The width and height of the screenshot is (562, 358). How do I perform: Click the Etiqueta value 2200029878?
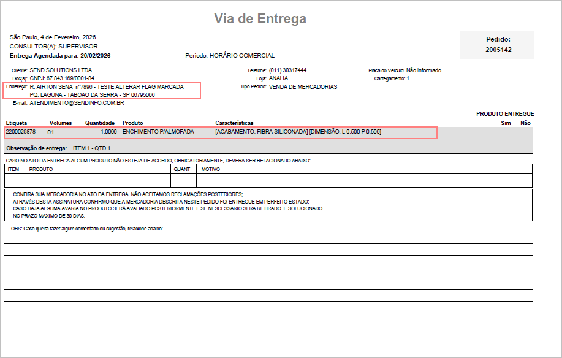(x=21, y=132)
